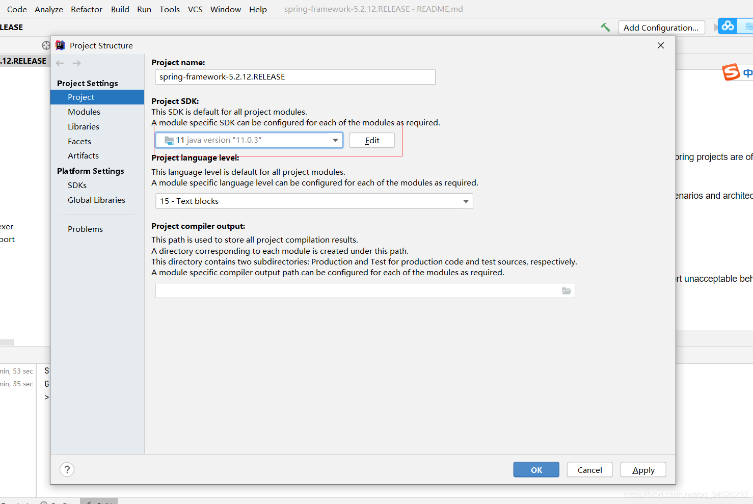Click the locate target icon in project pane

46,45
